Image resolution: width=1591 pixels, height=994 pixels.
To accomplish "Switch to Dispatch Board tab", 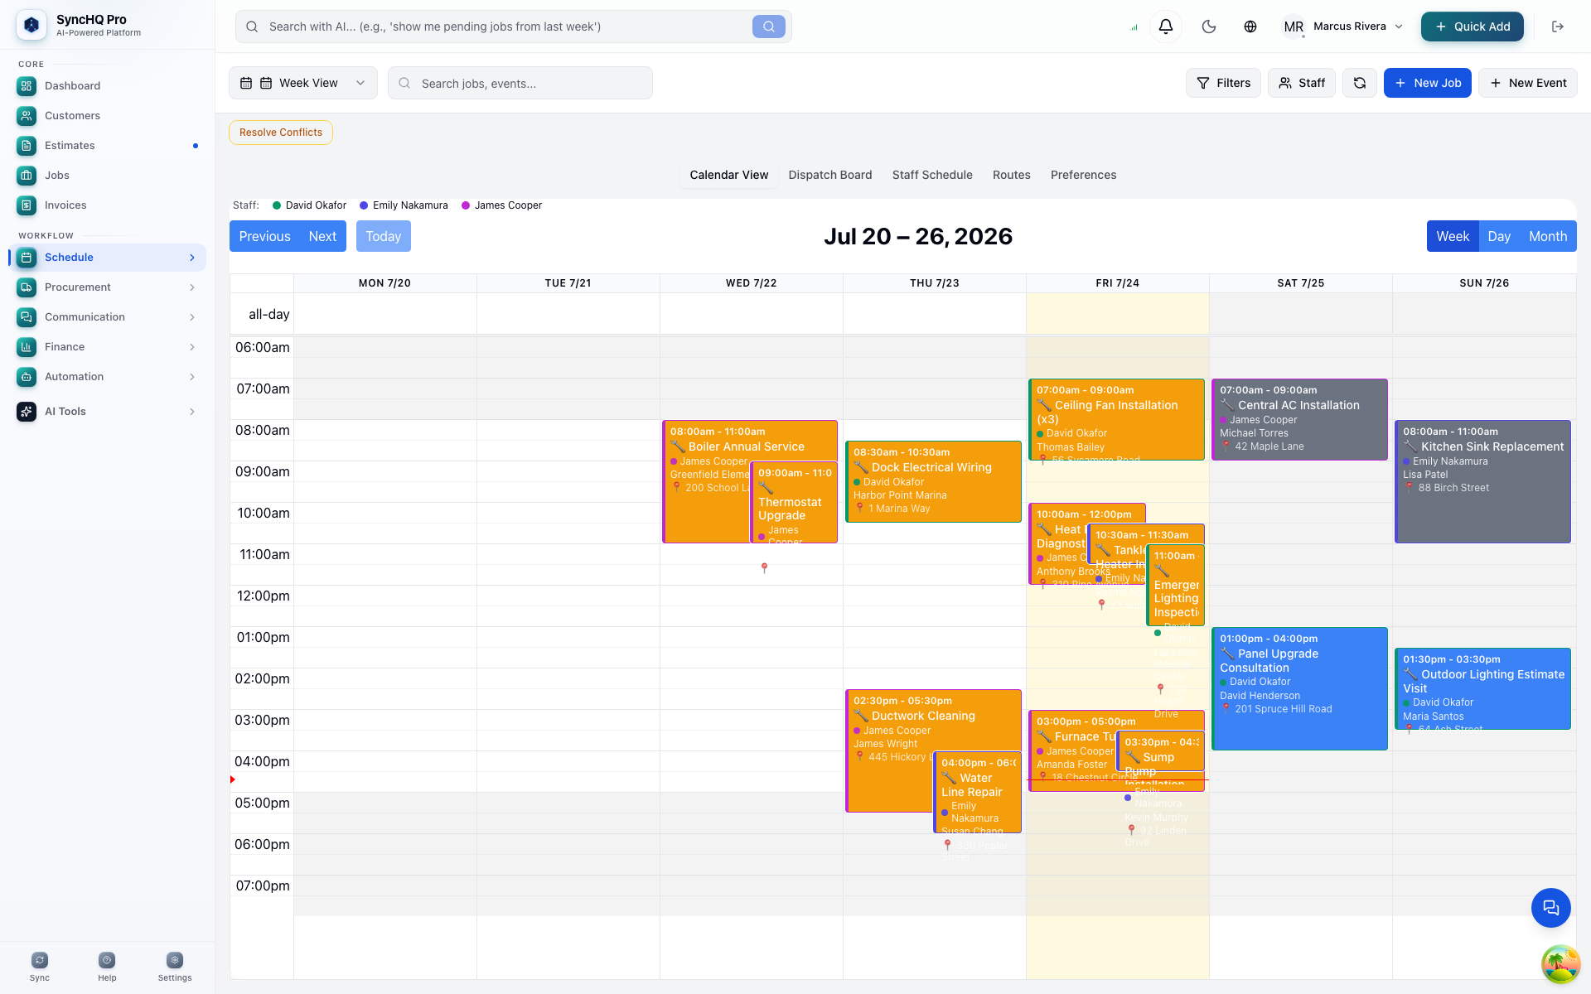I will pyautogui.click(x=829, y=175).
